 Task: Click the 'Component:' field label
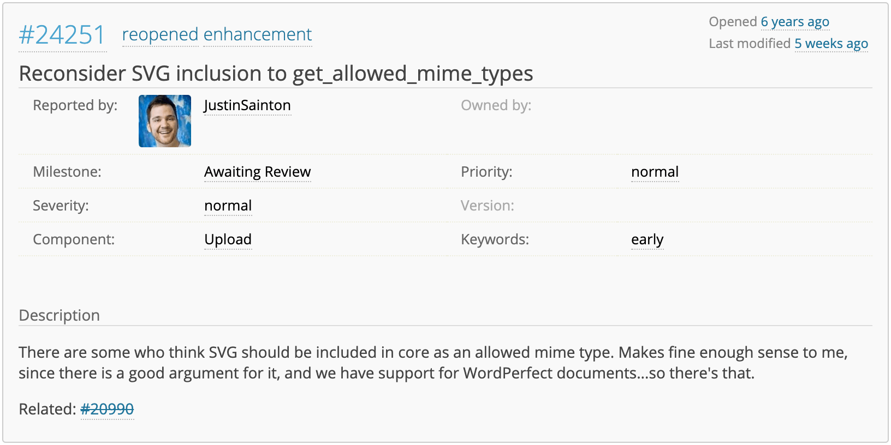click(x=74, y=239)
